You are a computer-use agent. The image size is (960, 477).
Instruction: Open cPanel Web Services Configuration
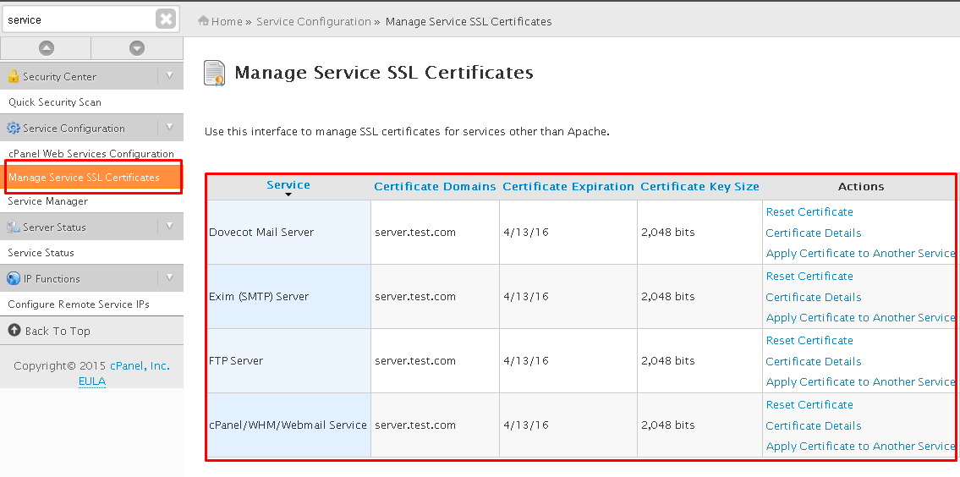click(x=91, y=154)
